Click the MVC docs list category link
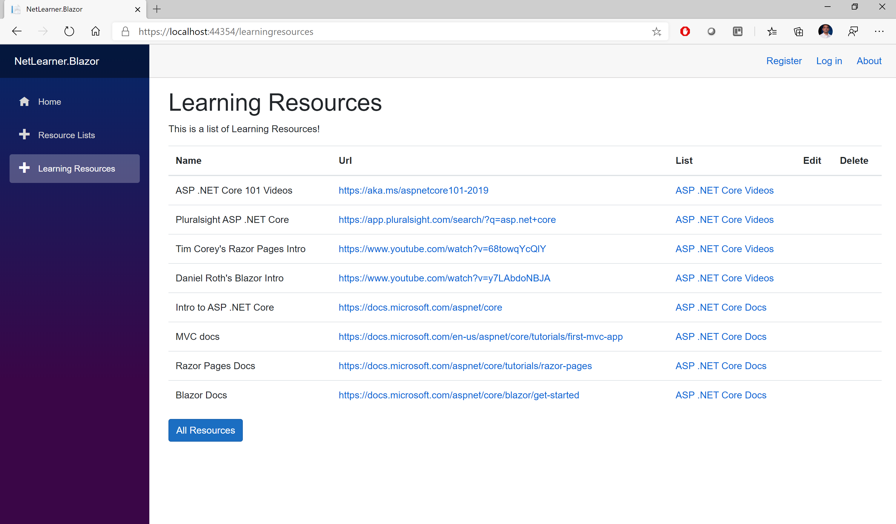 [721, 336]
